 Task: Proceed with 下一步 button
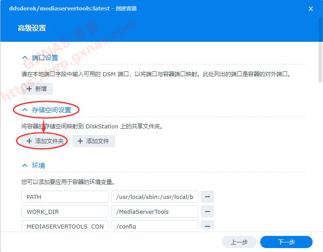[x=286, y=242]
